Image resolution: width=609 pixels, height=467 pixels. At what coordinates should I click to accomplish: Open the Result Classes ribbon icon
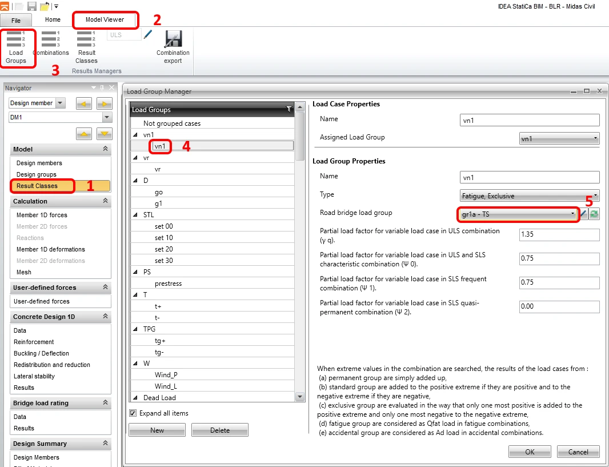[86, 47]
